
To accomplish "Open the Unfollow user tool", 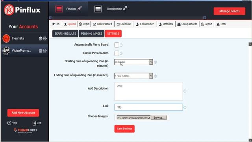I will click(166, 24).
